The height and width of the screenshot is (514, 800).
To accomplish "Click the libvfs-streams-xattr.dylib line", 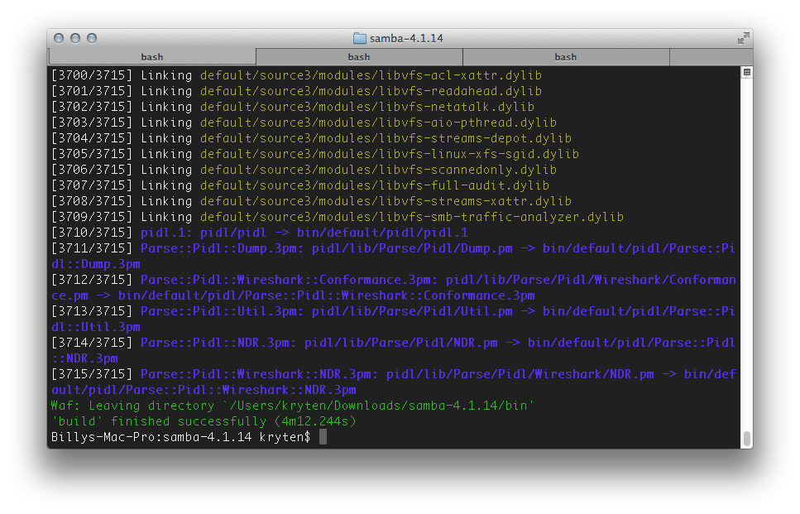I will (311, 202).
